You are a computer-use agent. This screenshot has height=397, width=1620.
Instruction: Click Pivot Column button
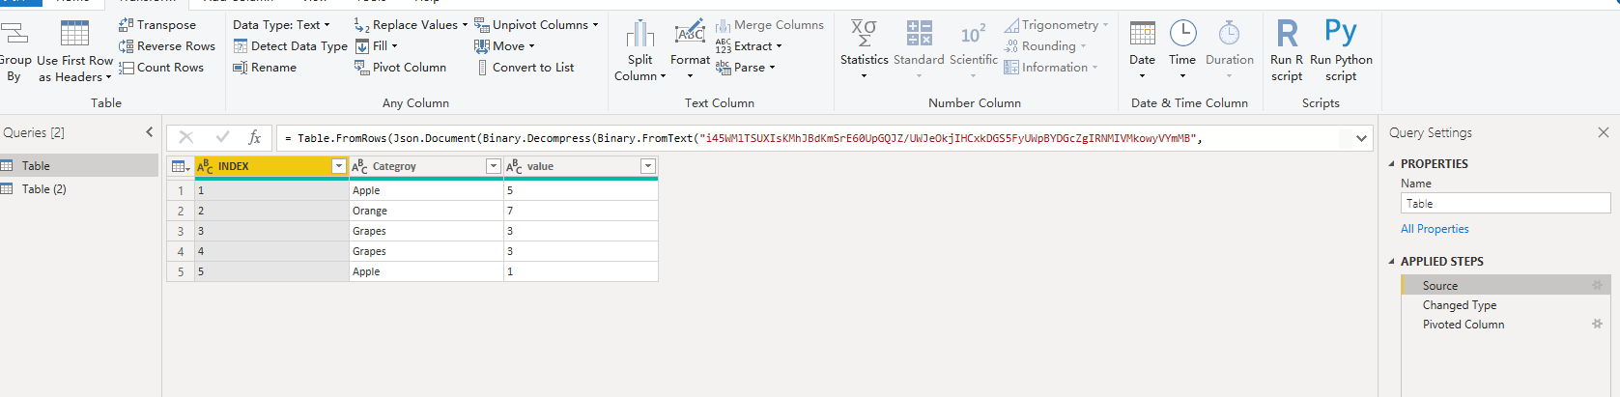pos(400,68)
